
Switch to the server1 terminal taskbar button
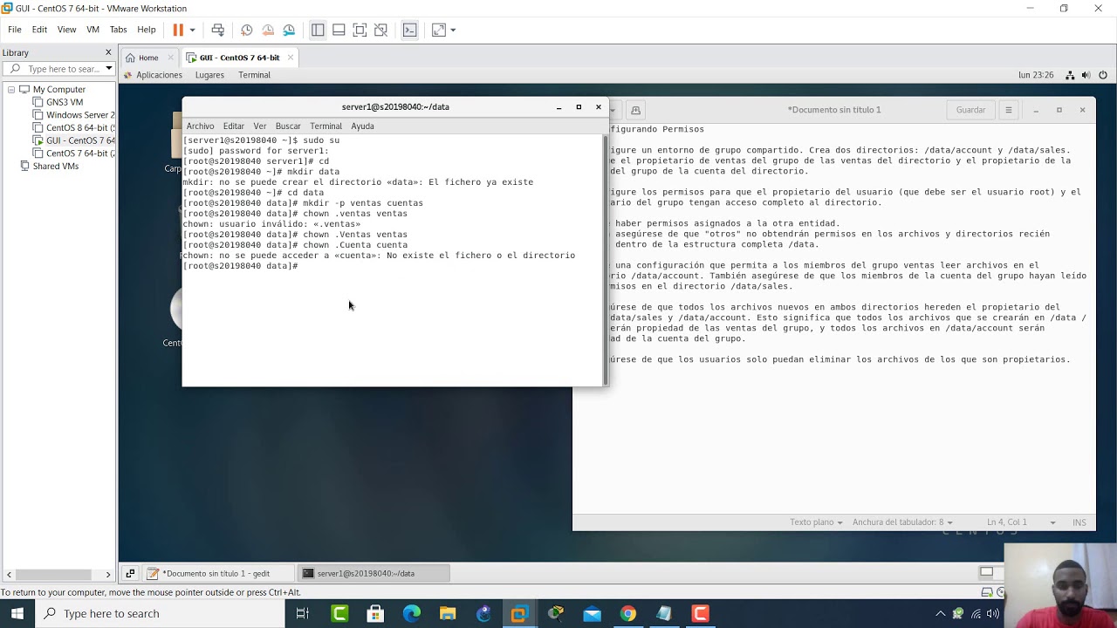[373, 573]
